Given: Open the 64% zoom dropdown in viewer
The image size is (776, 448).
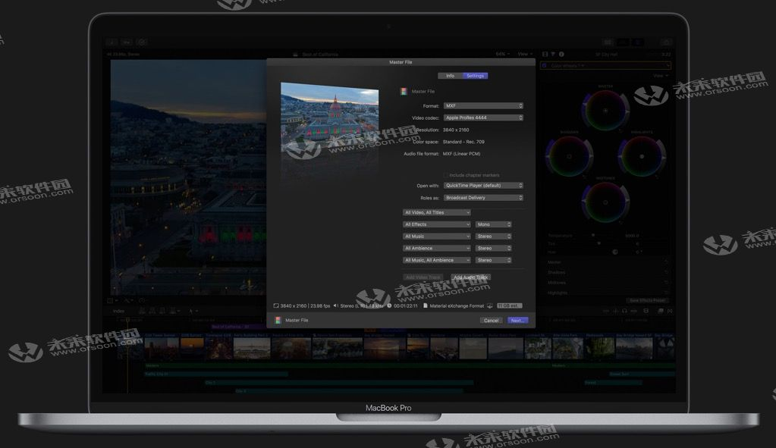Looking at the screenshot, I should [x=502, y=54].
